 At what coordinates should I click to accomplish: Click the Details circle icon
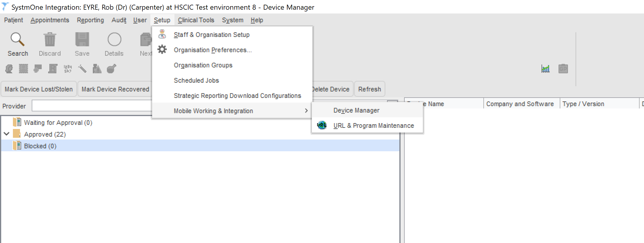click(x=114, y=40)
